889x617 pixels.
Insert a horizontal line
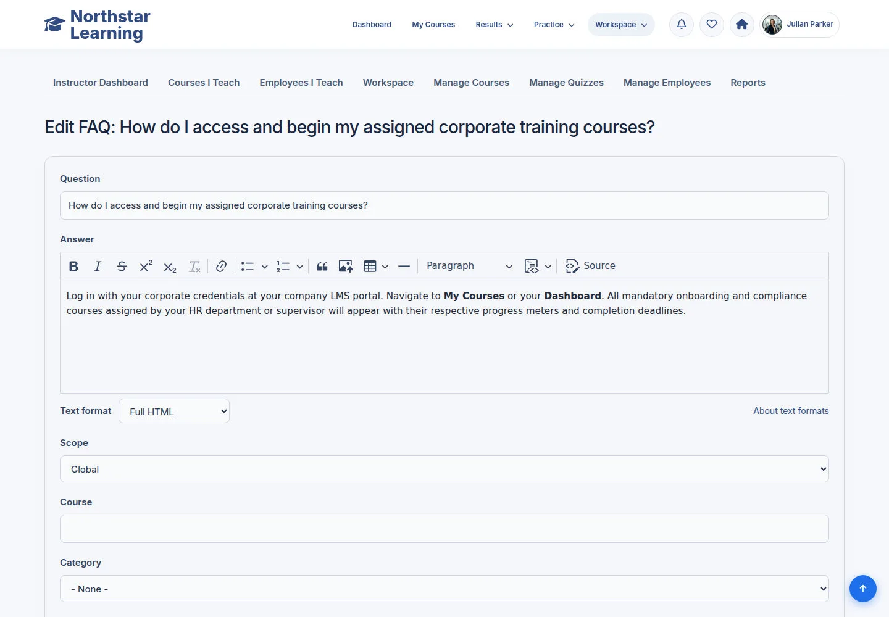[x=404, y=266]
